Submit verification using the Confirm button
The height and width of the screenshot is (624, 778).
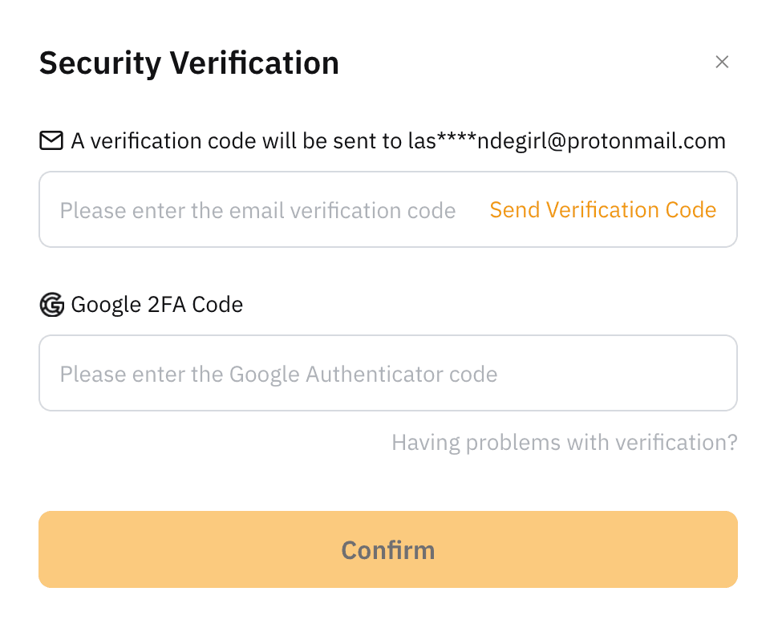point(387,549)
